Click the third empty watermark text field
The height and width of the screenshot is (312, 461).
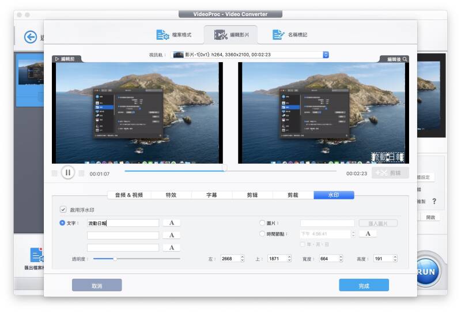click(123, 248)
